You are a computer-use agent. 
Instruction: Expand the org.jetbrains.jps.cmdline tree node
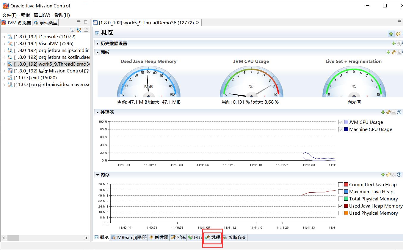point(4,50)
